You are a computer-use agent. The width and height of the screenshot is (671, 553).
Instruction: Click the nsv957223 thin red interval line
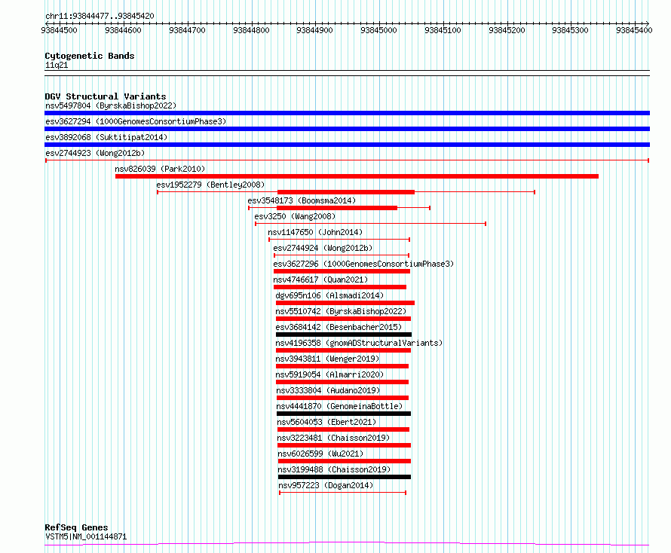342,493
